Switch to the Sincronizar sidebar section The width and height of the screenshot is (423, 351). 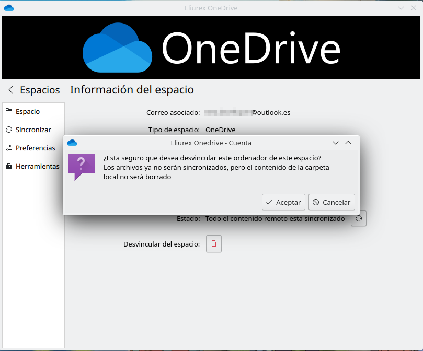tap(32, 130)
